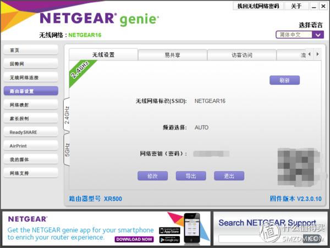Open 网络支持 network support
Viewport: 330px width, 248px height.
pos(31,173)
